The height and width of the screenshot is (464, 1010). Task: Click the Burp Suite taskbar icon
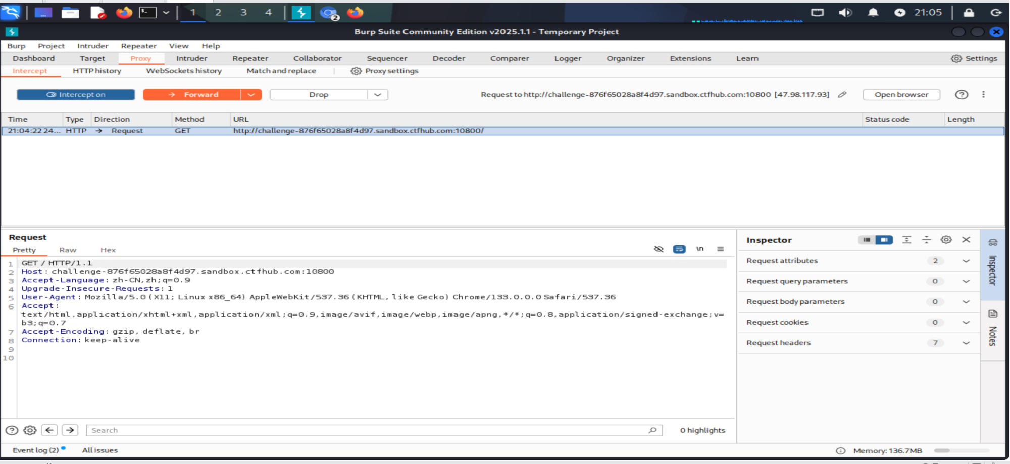pyautogui.click(x=301, y=13)
